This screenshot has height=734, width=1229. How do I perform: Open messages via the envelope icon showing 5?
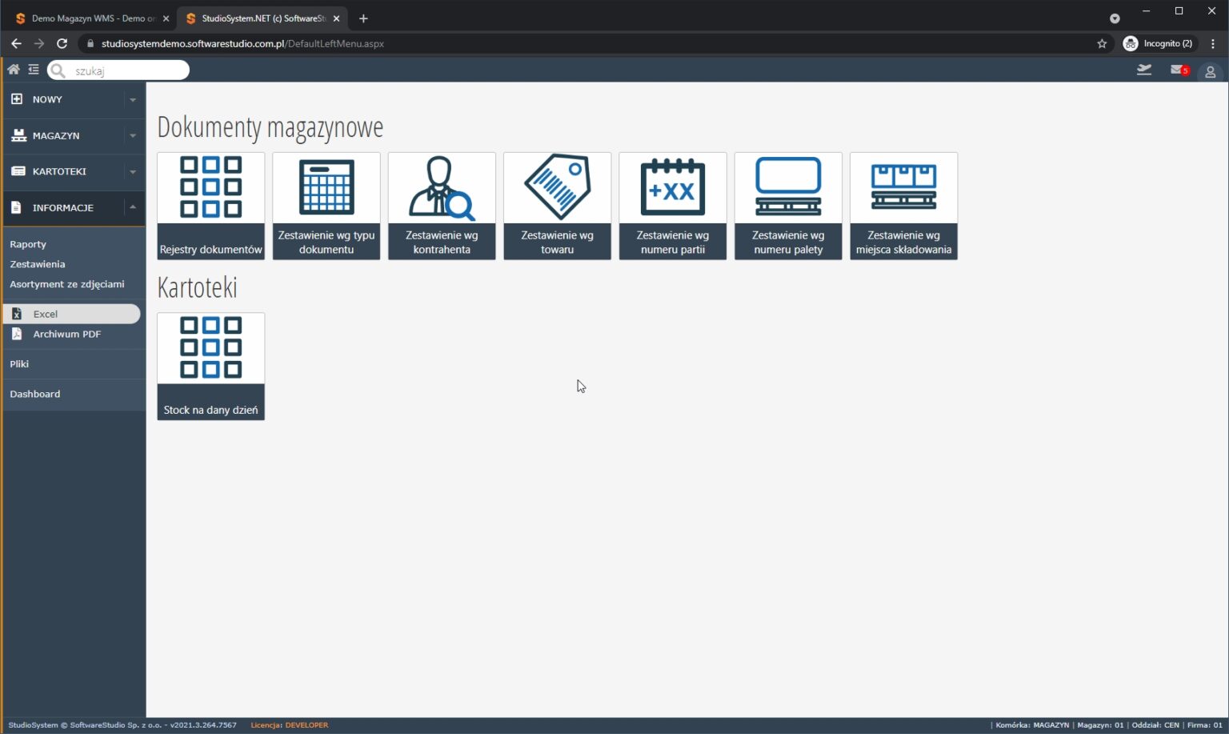(x=1177, y=70)
